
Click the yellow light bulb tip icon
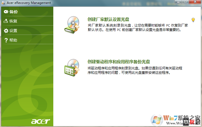click(x=193, y=20)
